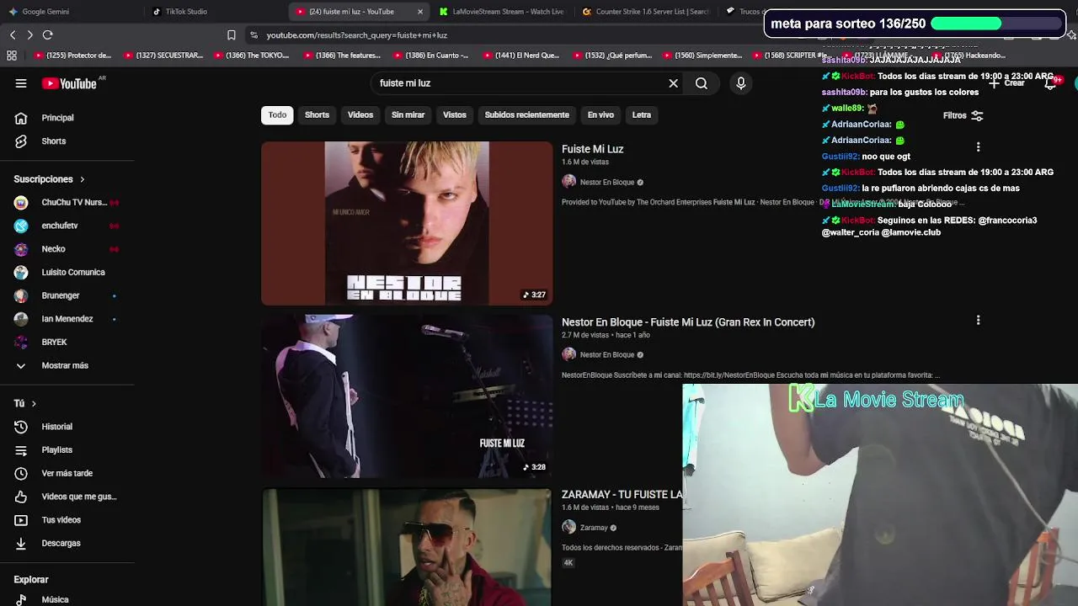Open more options for Fuiste Mi Luz video
The height and width of the screenshot is (606, 1078).
coord(978,147)
